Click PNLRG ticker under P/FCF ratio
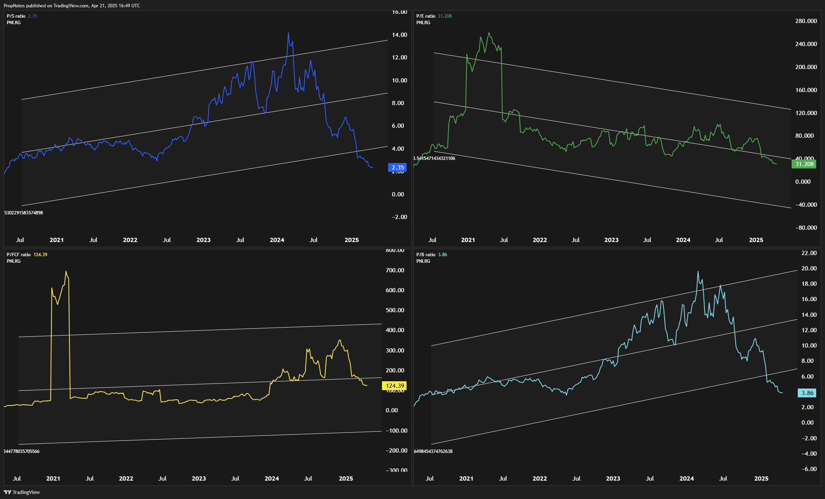Image resolution: width=825 pixels, height=499 pixels. (14, 261)
